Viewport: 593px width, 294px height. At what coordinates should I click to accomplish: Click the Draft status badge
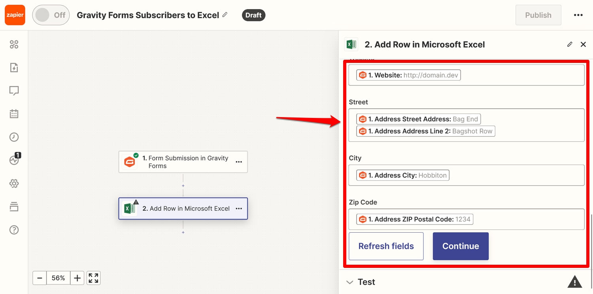253,15
